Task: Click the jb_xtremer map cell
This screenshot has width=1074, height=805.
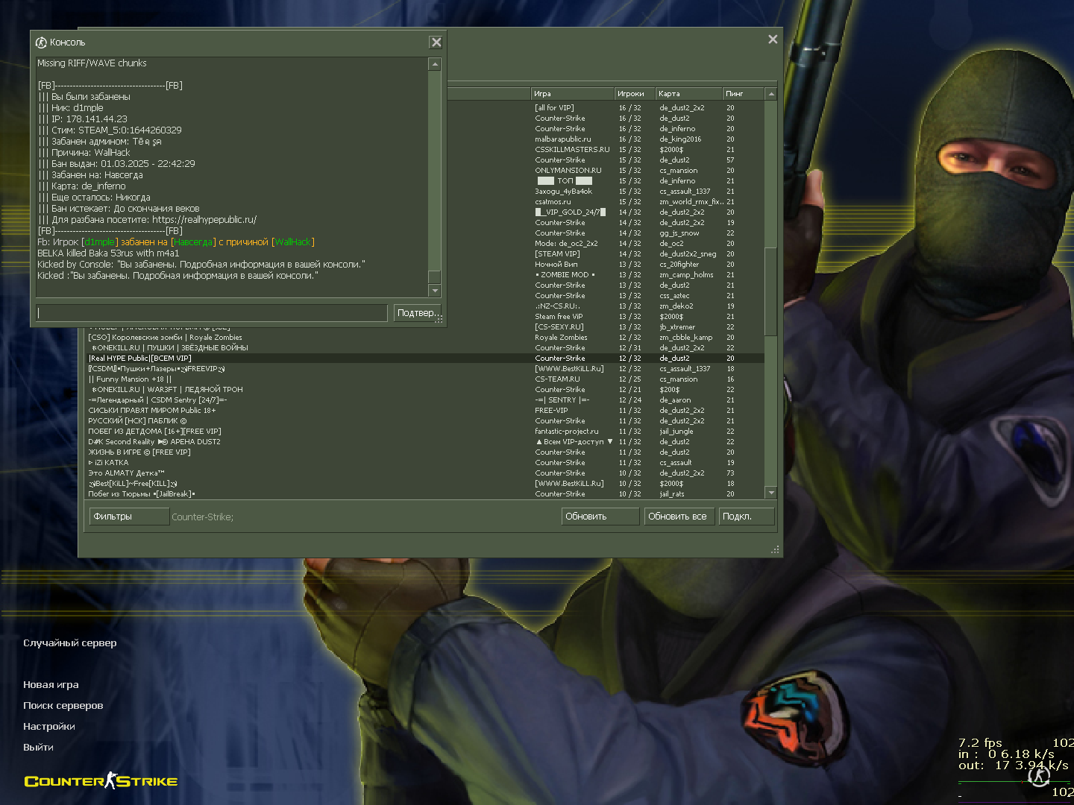Action: [677, 327]
